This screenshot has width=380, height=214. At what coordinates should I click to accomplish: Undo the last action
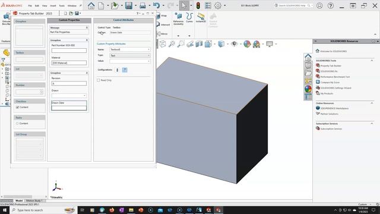tap(156, 5)
